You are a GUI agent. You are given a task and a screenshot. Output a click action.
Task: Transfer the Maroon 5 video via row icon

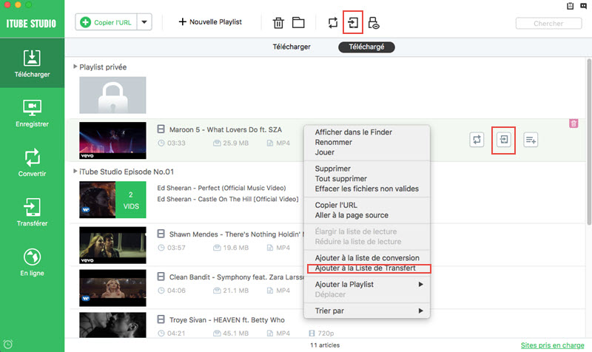point(504,140)
